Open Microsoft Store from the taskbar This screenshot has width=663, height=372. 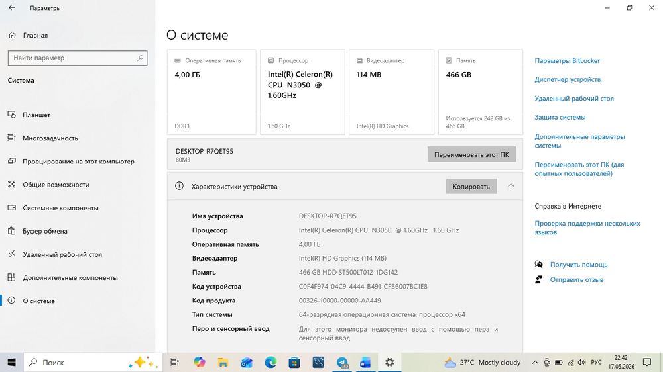pos(294,362)
